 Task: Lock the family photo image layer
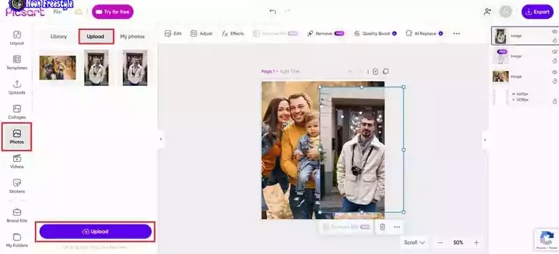554,81
